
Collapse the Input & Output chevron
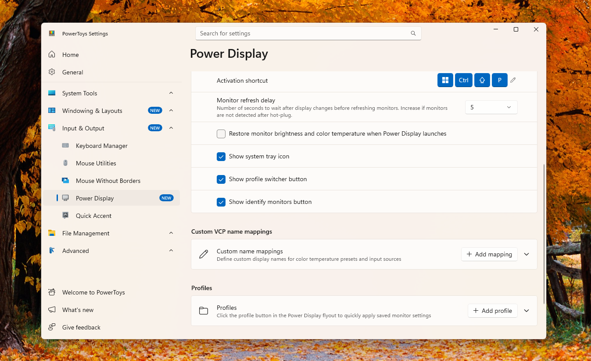171,128
